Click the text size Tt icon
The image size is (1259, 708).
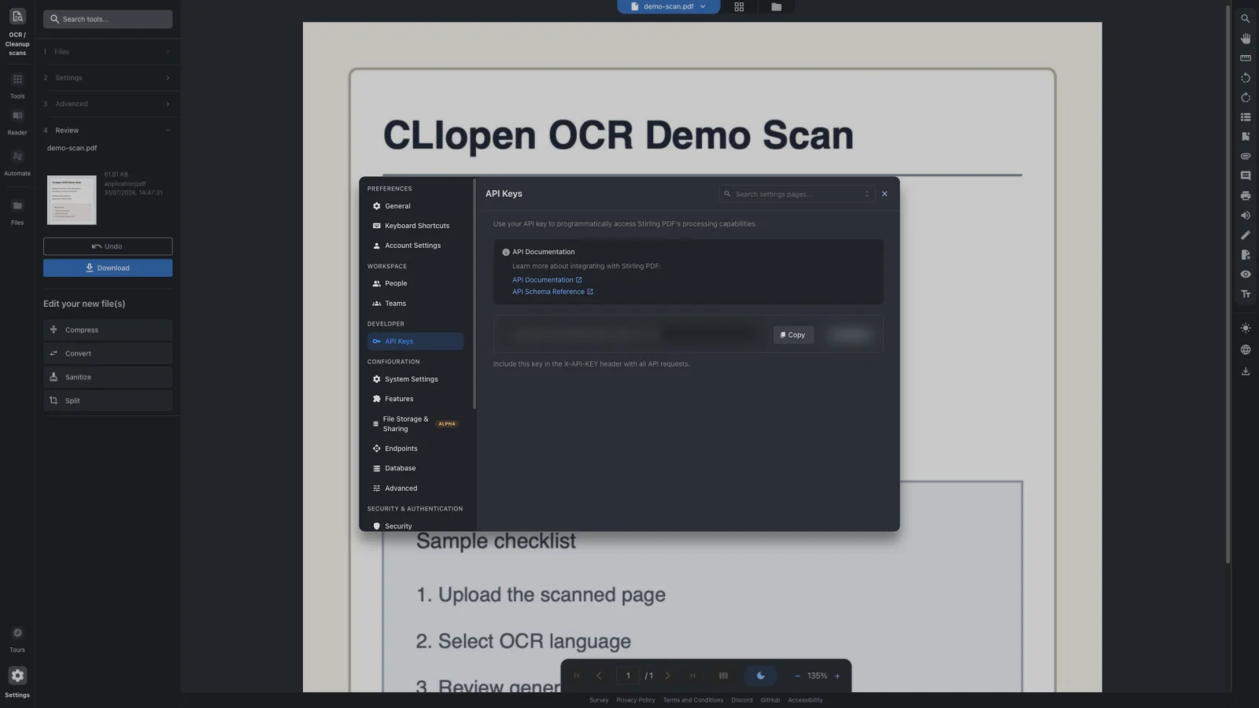point(1245,293)
